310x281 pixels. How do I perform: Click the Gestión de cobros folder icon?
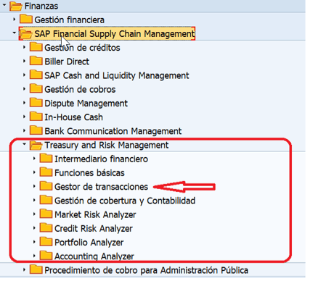click(x=36, y=88)
